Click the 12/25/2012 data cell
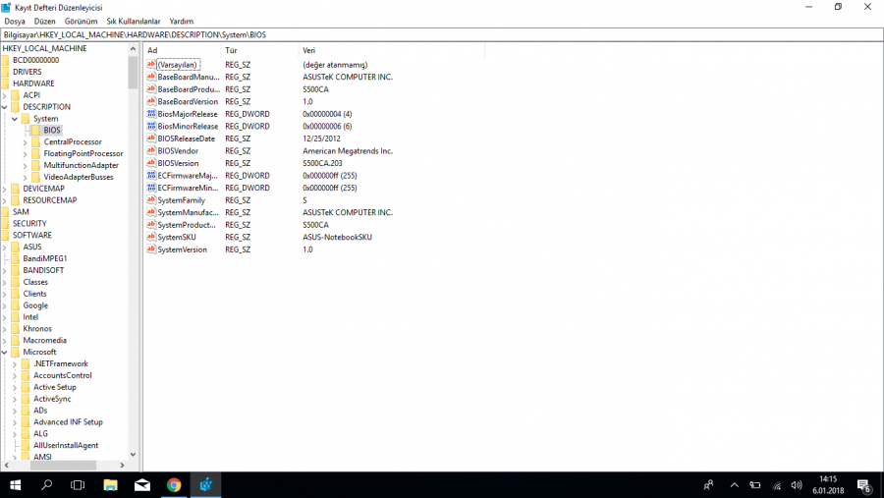The width and height of the screenshot is (884, 498). pyautogui.click(x=321, y=138)
